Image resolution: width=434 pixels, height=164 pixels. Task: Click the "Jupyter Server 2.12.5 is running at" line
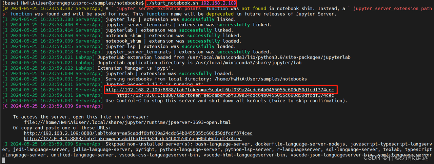coord(154,84)
